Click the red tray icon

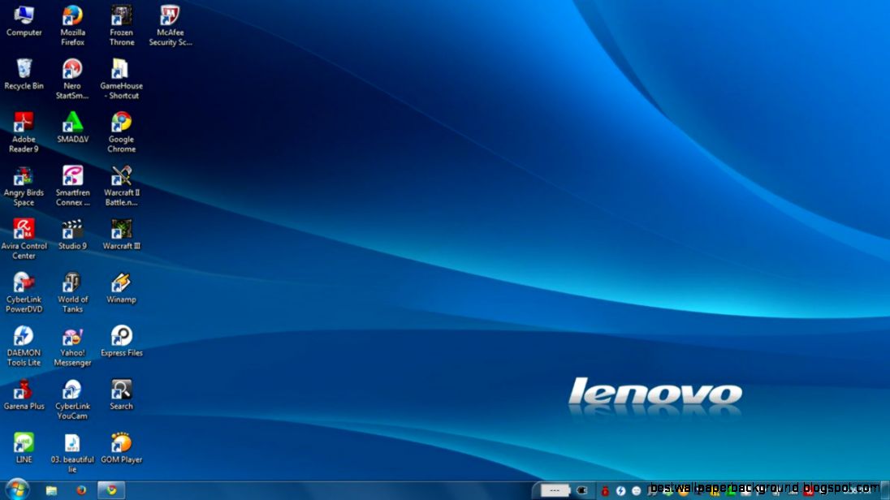coord(605,491)
